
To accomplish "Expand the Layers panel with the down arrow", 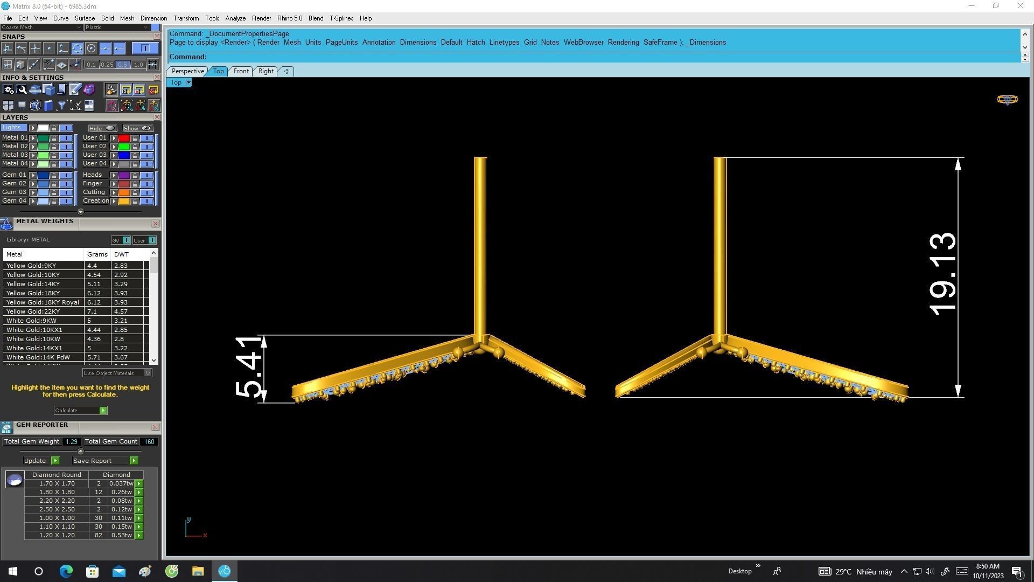I will click(80, 212).
